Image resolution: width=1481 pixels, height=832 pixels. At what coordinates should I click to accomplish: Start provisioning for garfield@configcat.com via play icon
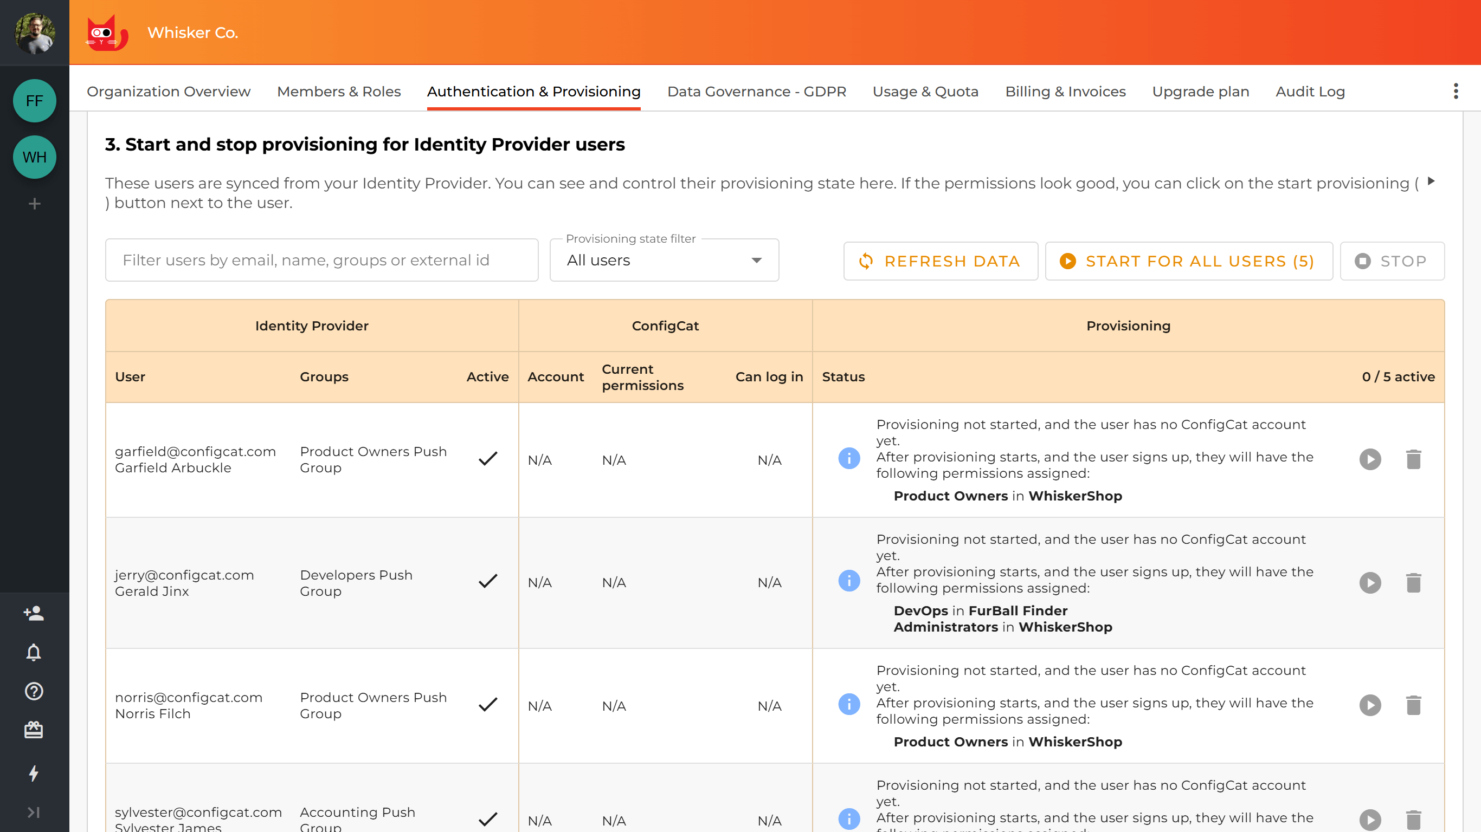[1370, 458]
